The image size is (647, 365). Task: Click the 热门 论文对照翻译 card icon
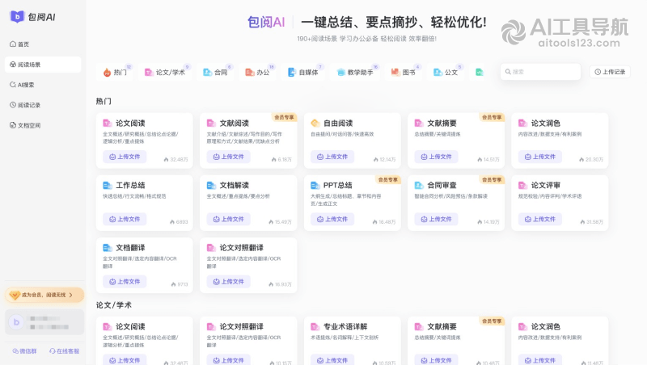[x=211, y=248]
